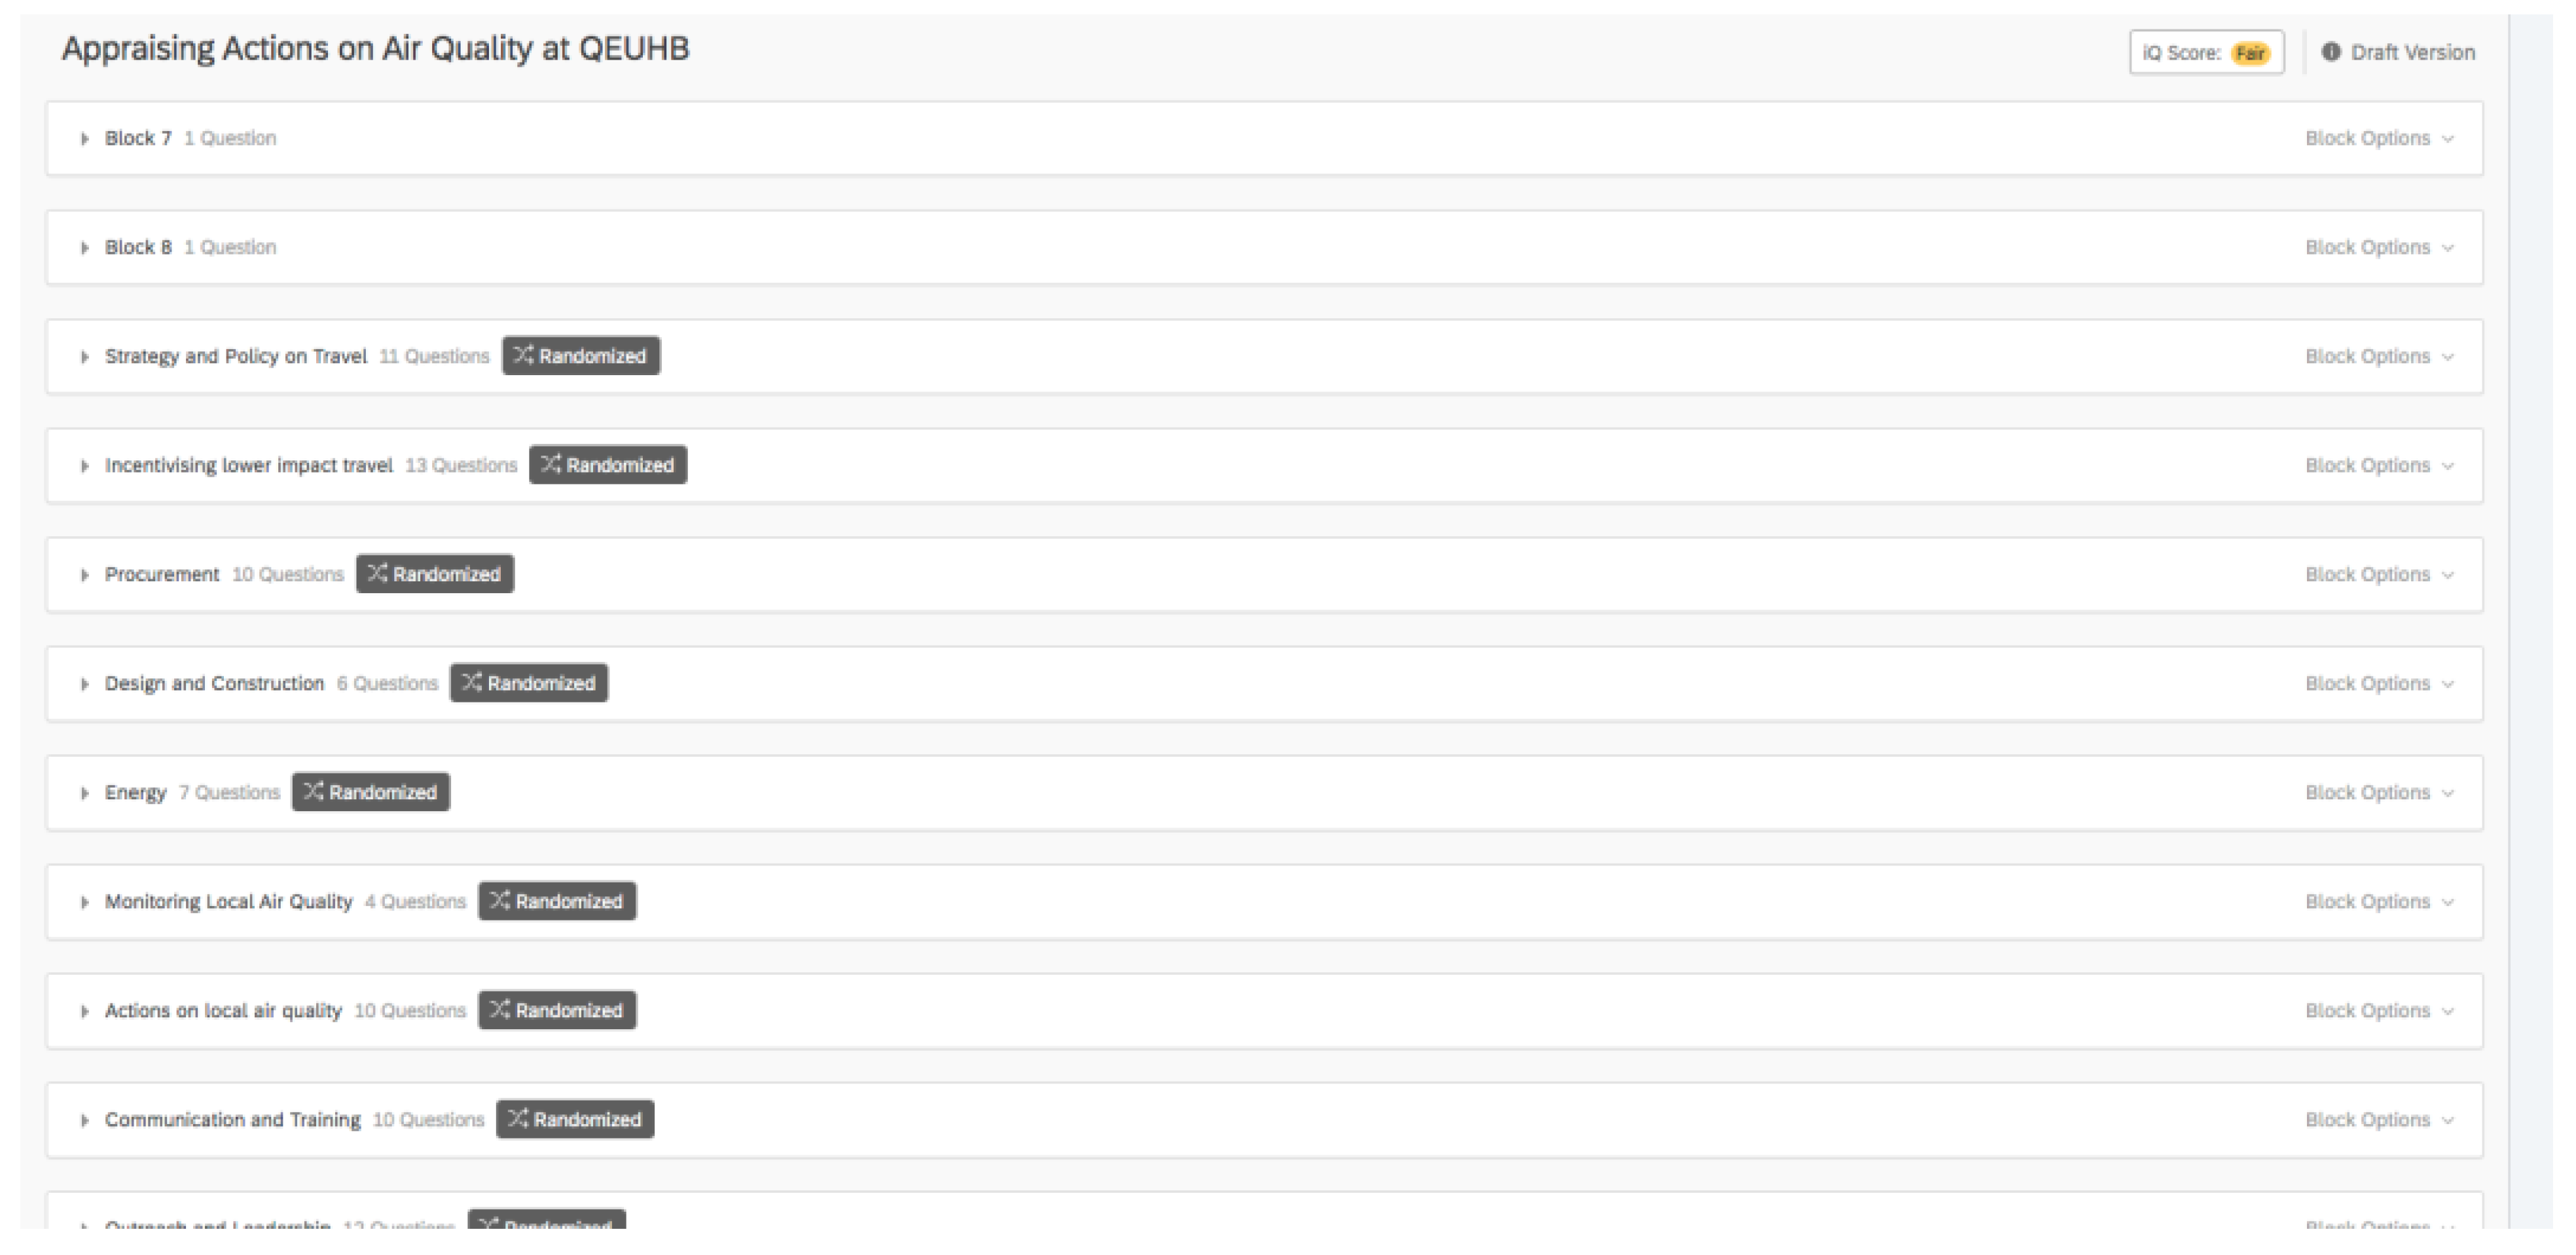
Task: Click Randomized badge on Design and Construction
Action: pyautogui.click(x=529, y=683)
